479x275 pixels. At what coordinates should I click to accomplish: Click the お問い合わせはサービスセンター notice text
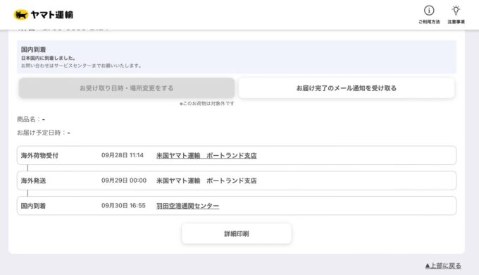(81, 66)
